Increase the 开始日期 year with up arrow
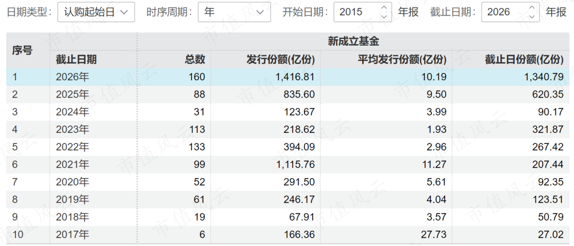Screen dimensions: 574x246 [383, 7]
